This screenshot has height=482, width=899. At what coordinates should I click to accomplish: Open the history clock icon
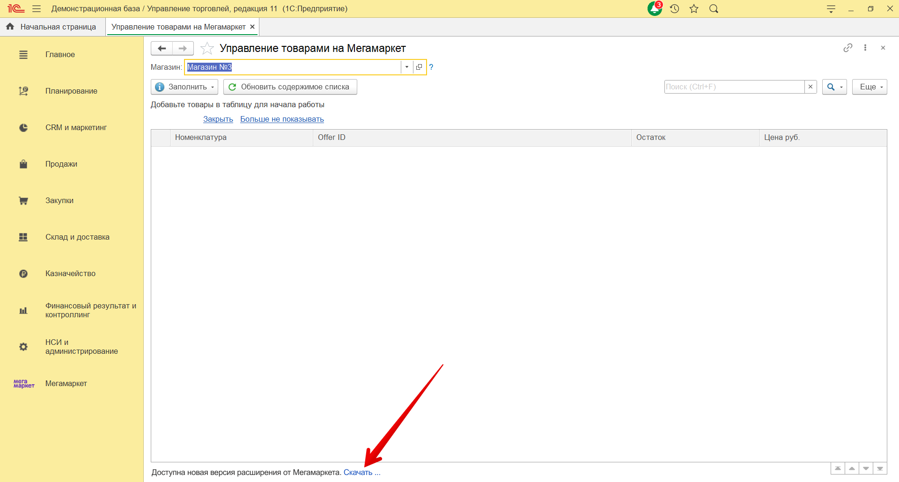pyautogui.click(x=674, y=9)
